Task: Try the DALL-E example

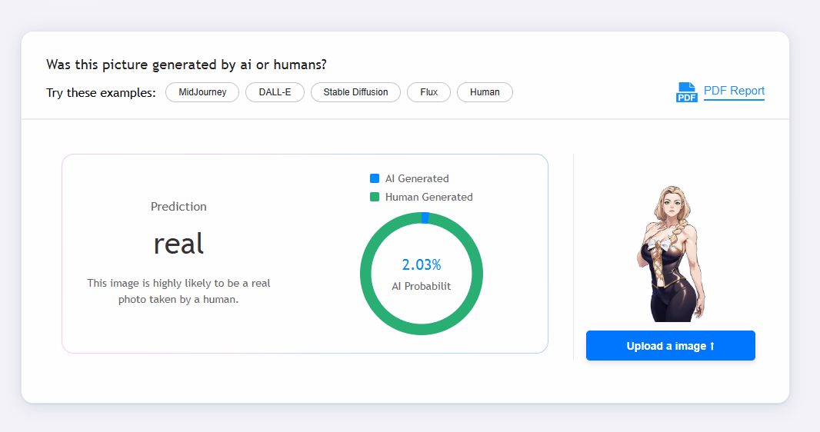Action: click(x=275, y=92)
